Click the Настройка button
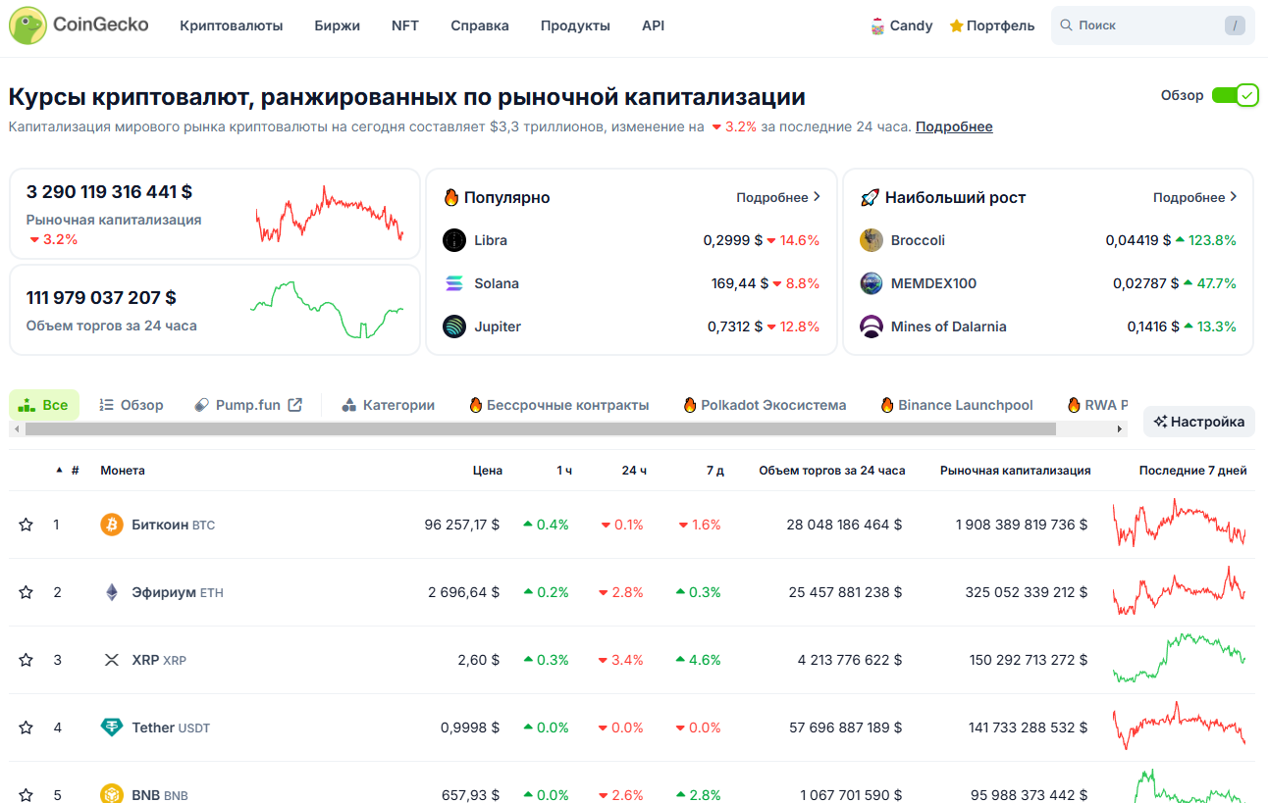 coord(1199,422)
